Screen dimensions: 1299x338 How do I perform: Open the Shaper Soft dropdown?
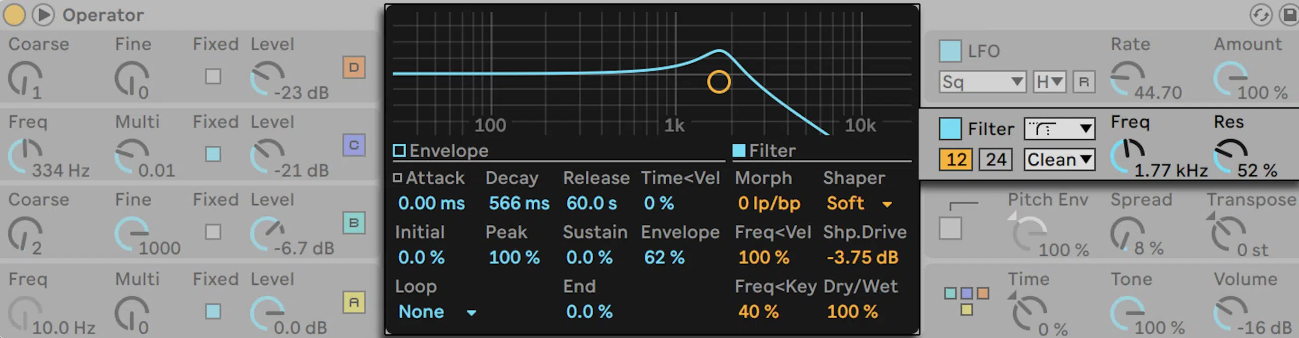coord(860,204)
